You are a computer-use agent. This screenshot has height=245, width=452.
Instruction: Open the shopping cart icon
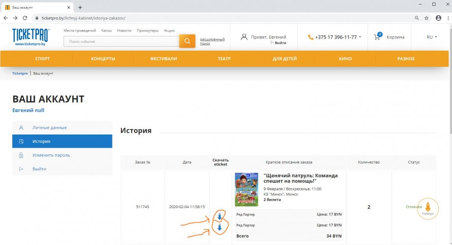(377, 37)
